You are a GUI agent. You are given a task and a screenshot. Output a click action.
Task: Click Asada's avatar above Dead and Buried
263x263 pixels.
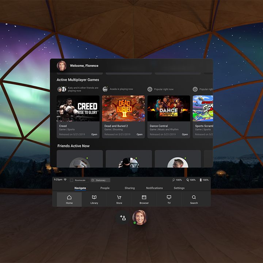105,89
